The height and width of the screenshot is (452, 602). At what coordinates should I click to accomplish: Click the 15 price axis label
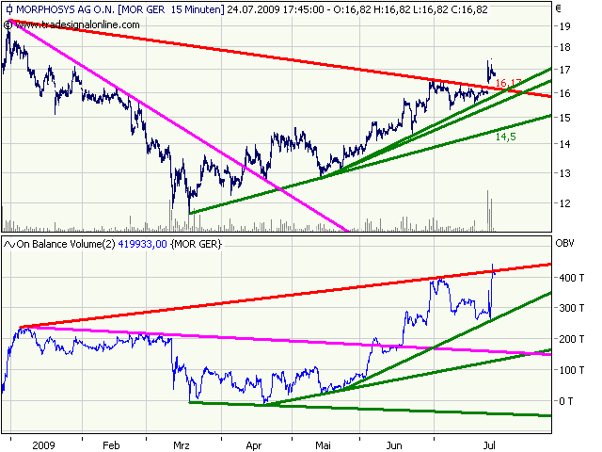(564, 118)
